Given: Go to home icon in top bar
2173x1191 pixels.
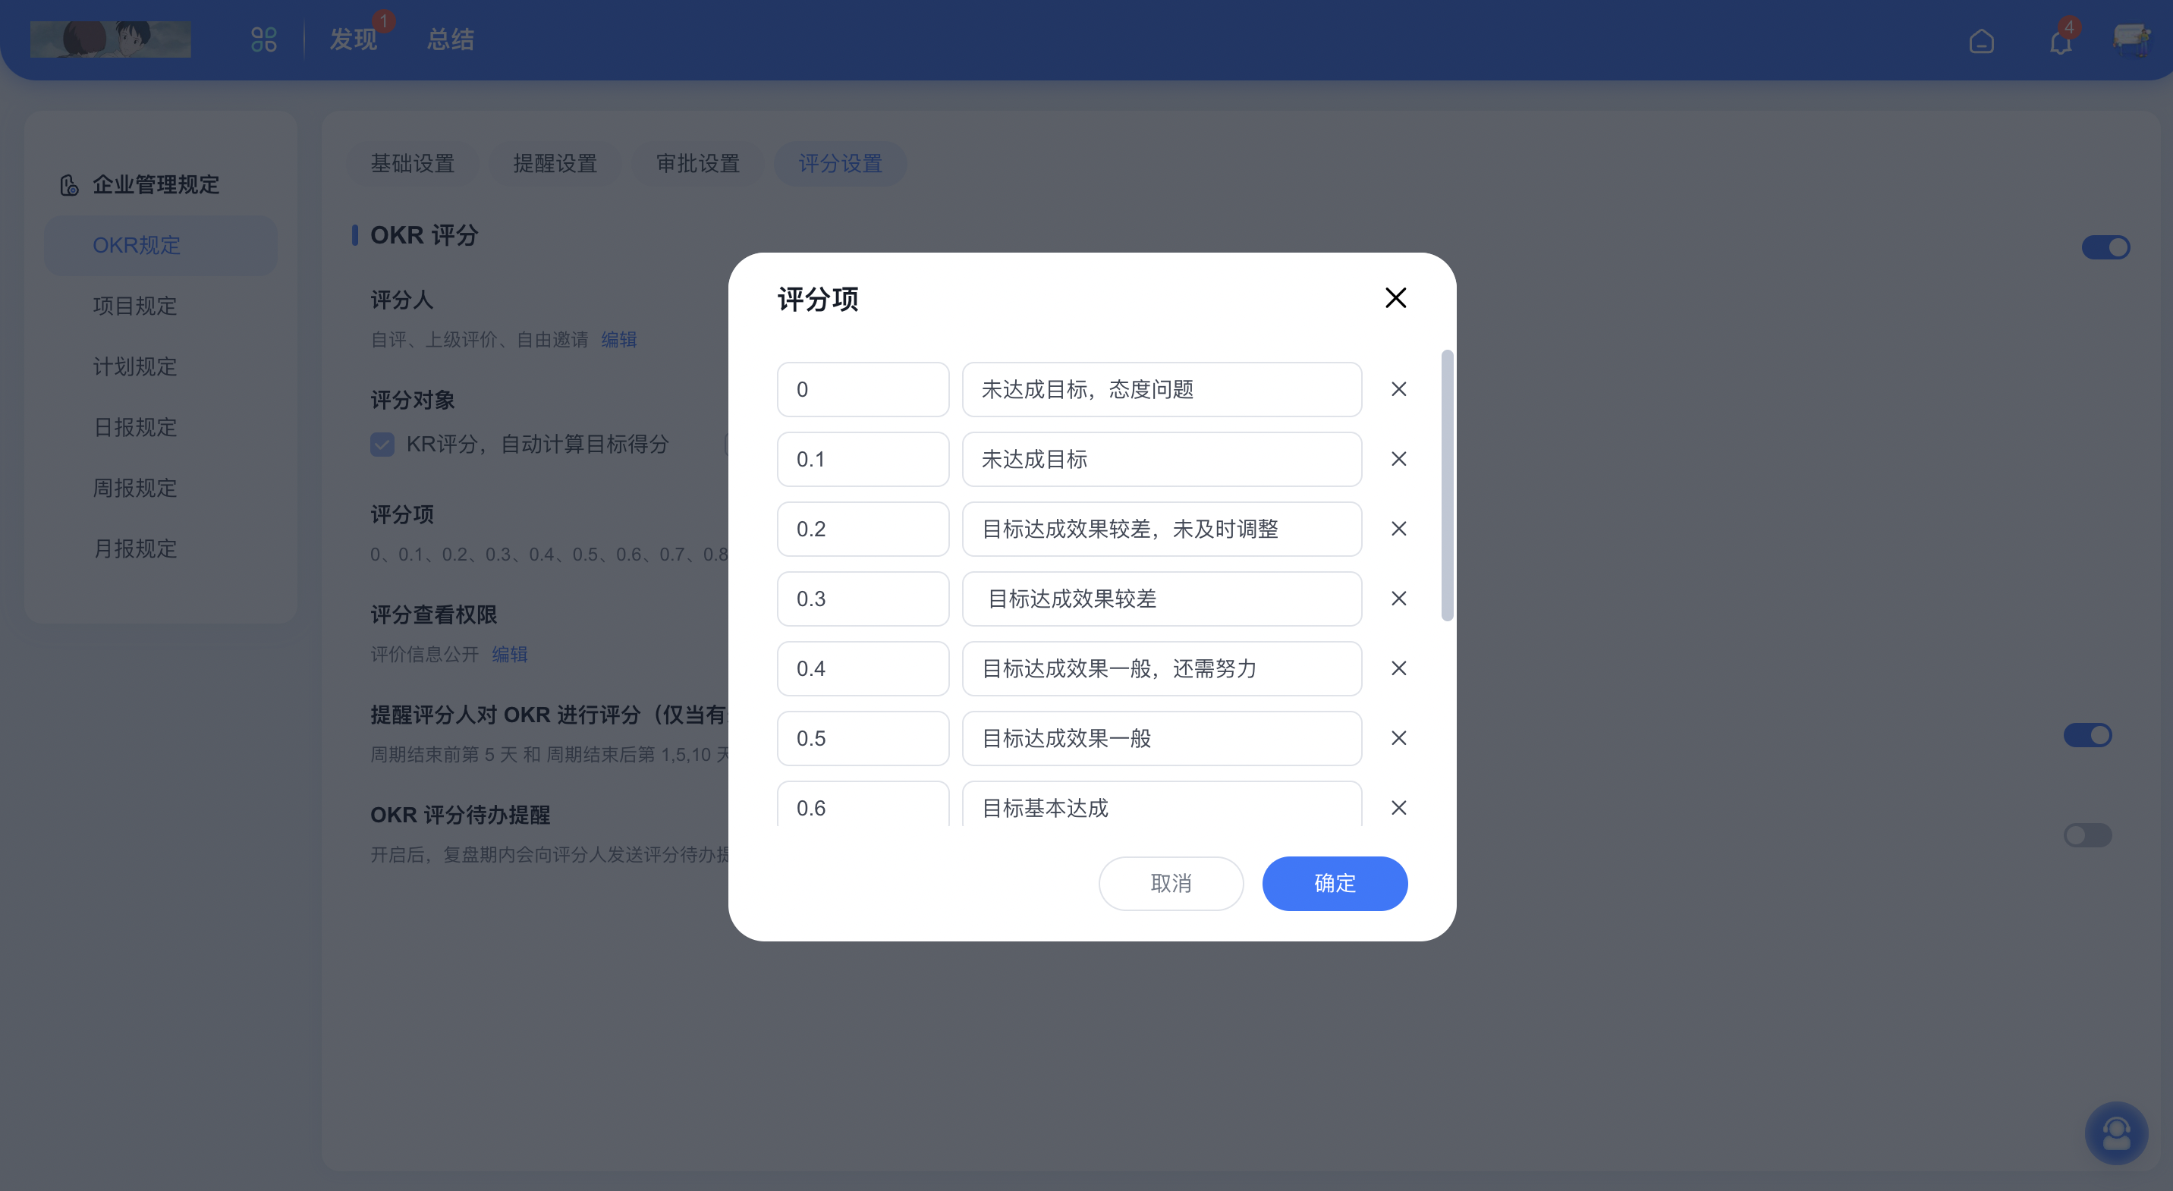Looking at the screenshot, I should tap(1982, 41).
